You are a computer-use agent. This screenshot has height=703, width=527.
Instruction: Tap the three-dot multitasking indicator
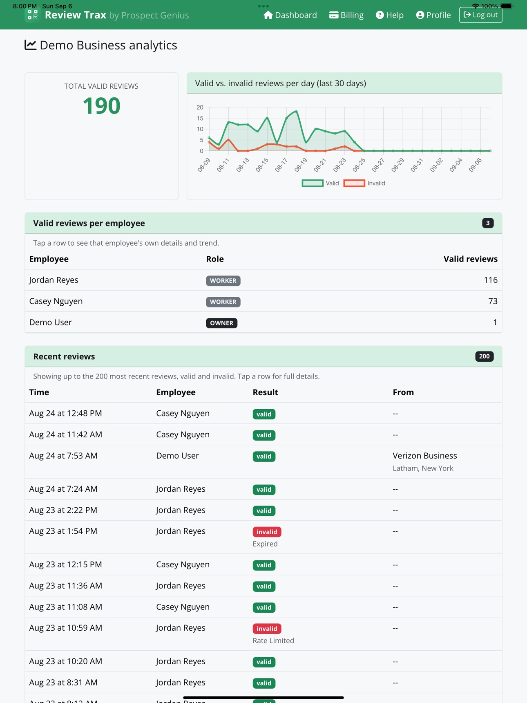[x=263, y=6]
